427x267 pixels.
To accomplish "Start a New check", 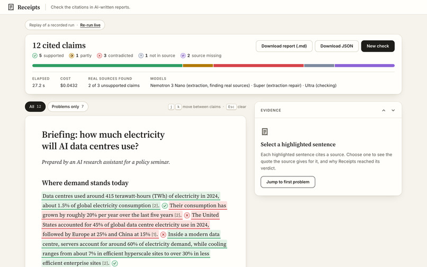I will point(378,46).
